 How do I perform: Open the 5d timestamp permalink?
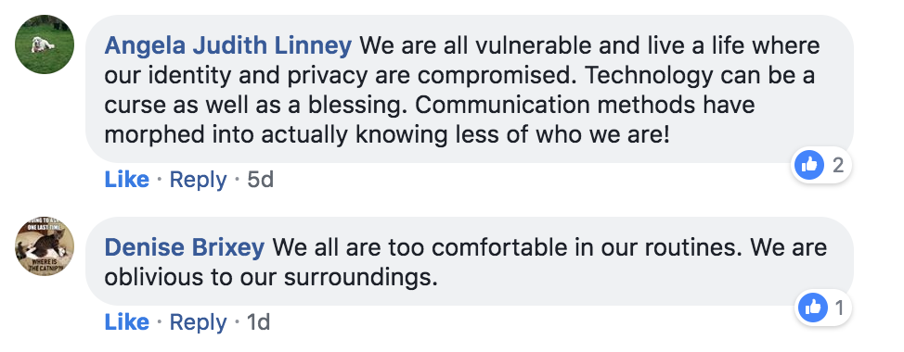(260, 180)
